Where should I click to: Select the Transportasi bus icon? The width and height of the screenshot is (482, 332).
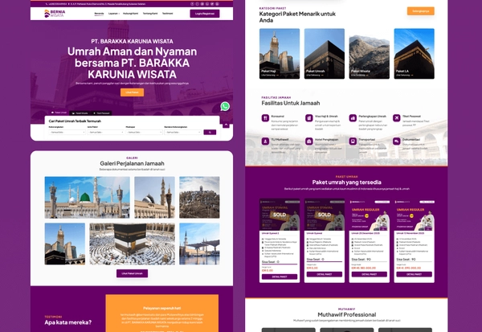pyautogui.click(x=353, y=141)
